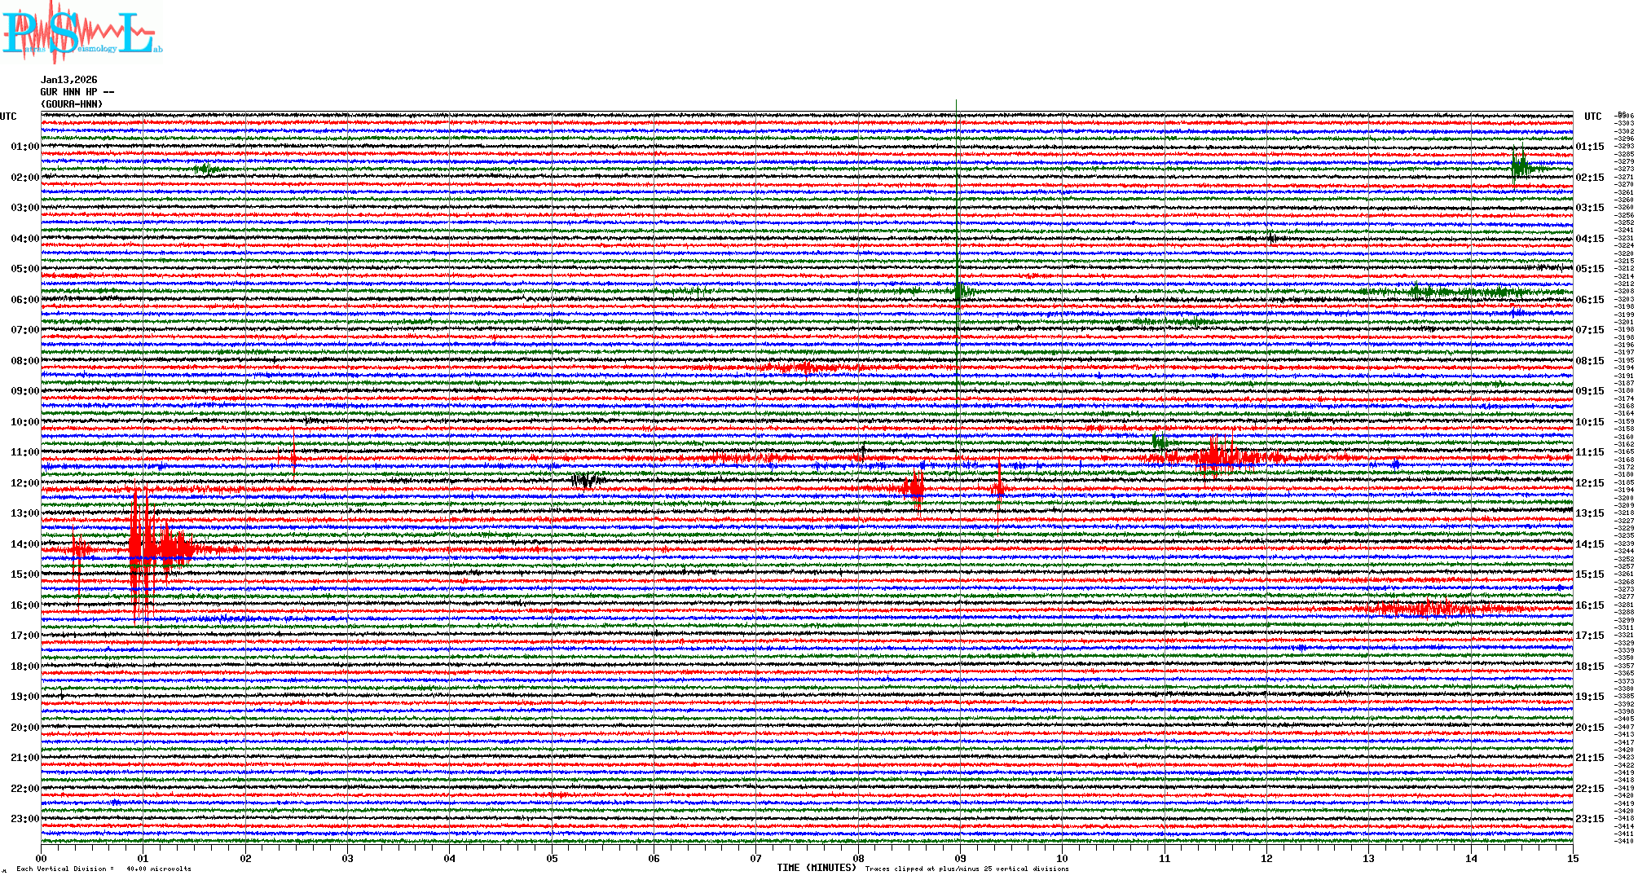Click the 14:00 UTC row label on left
The width and height of the screenshot is (1638, 880).
pos(24,544)
